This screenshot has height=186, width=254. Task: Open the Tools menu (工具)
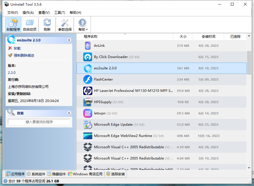tap(60, 13)
